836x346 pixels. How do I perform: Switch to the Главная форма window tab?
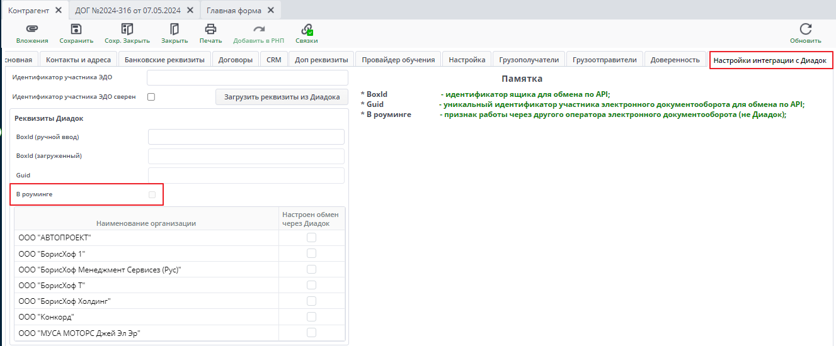click(234, 10)
